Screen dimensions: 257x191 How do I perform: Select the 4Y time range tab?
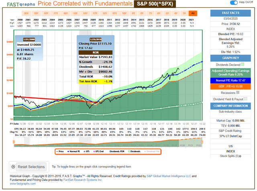(176, 13)
